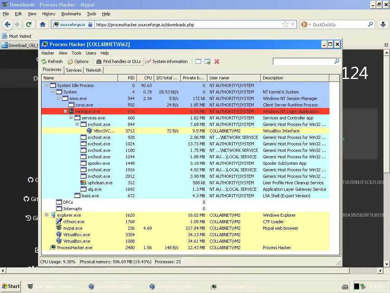The width and height of the screenshot is (390, 293).
Task: Click the mypal.exe raccoon icon
Action: (x=59, y=228)
